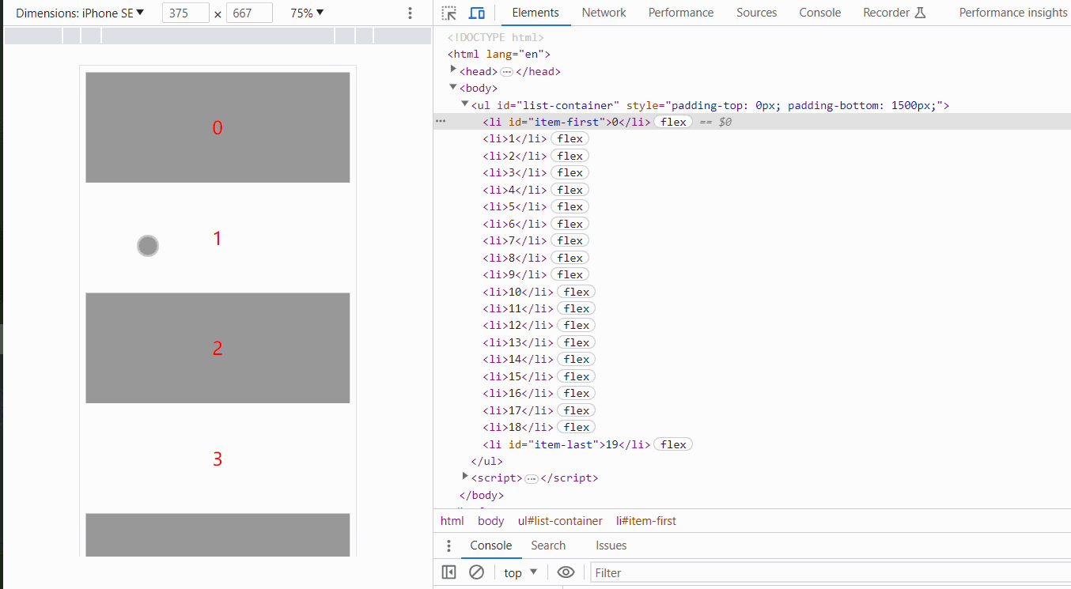The image size is (1071, 589).
Task: Click the viewport height field 667
Action: point(249,13)
